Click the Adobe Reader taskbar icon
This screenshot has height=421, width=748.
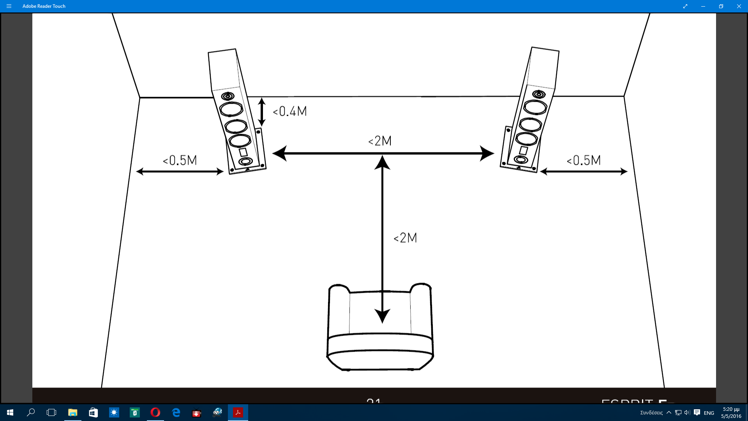point(238,412)
